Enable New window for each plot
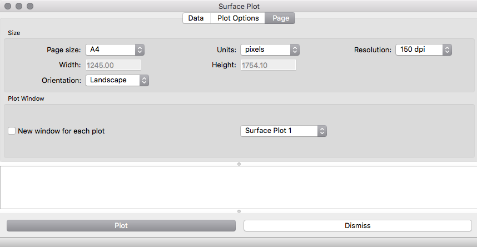This screenshot has width=477, height=247. [12, 131]
